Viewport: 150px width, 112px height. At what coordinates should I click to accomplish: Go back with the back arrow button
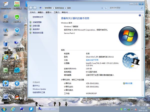click(30, 8)
